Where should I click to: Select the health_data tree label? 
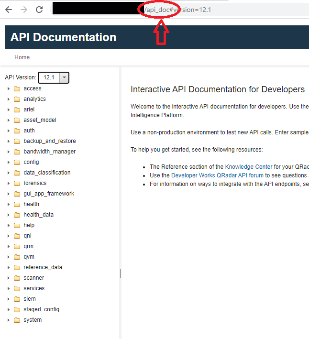tap(38, 215)
